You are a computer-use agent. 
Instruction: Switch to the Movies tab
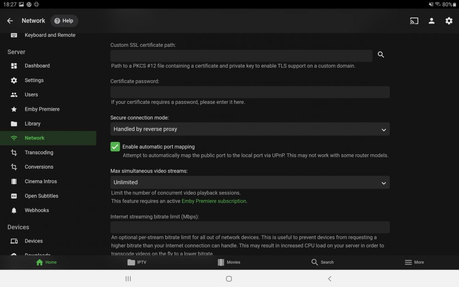tap(229, 262)
